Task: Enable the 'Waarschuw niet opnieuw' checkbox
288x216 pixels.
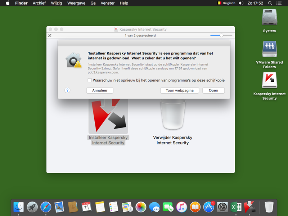Action: (90, 80)
